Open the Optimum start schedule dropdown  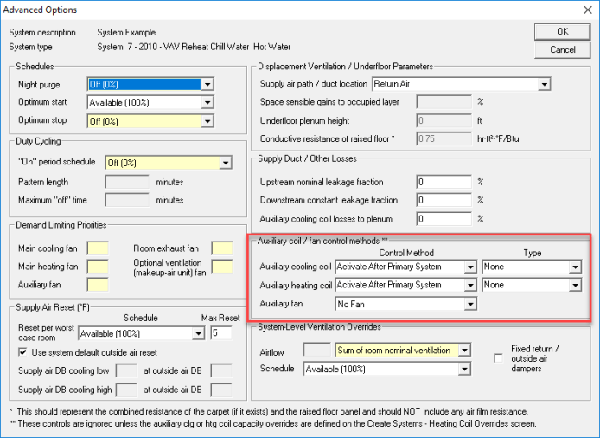207,103
